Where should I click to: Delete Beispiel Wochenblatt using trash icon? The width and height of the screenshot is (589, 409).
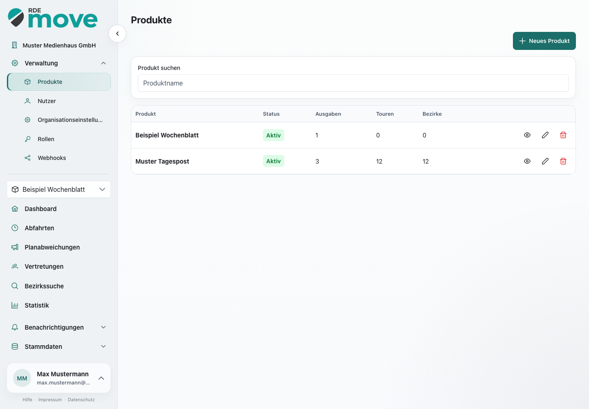563,135
